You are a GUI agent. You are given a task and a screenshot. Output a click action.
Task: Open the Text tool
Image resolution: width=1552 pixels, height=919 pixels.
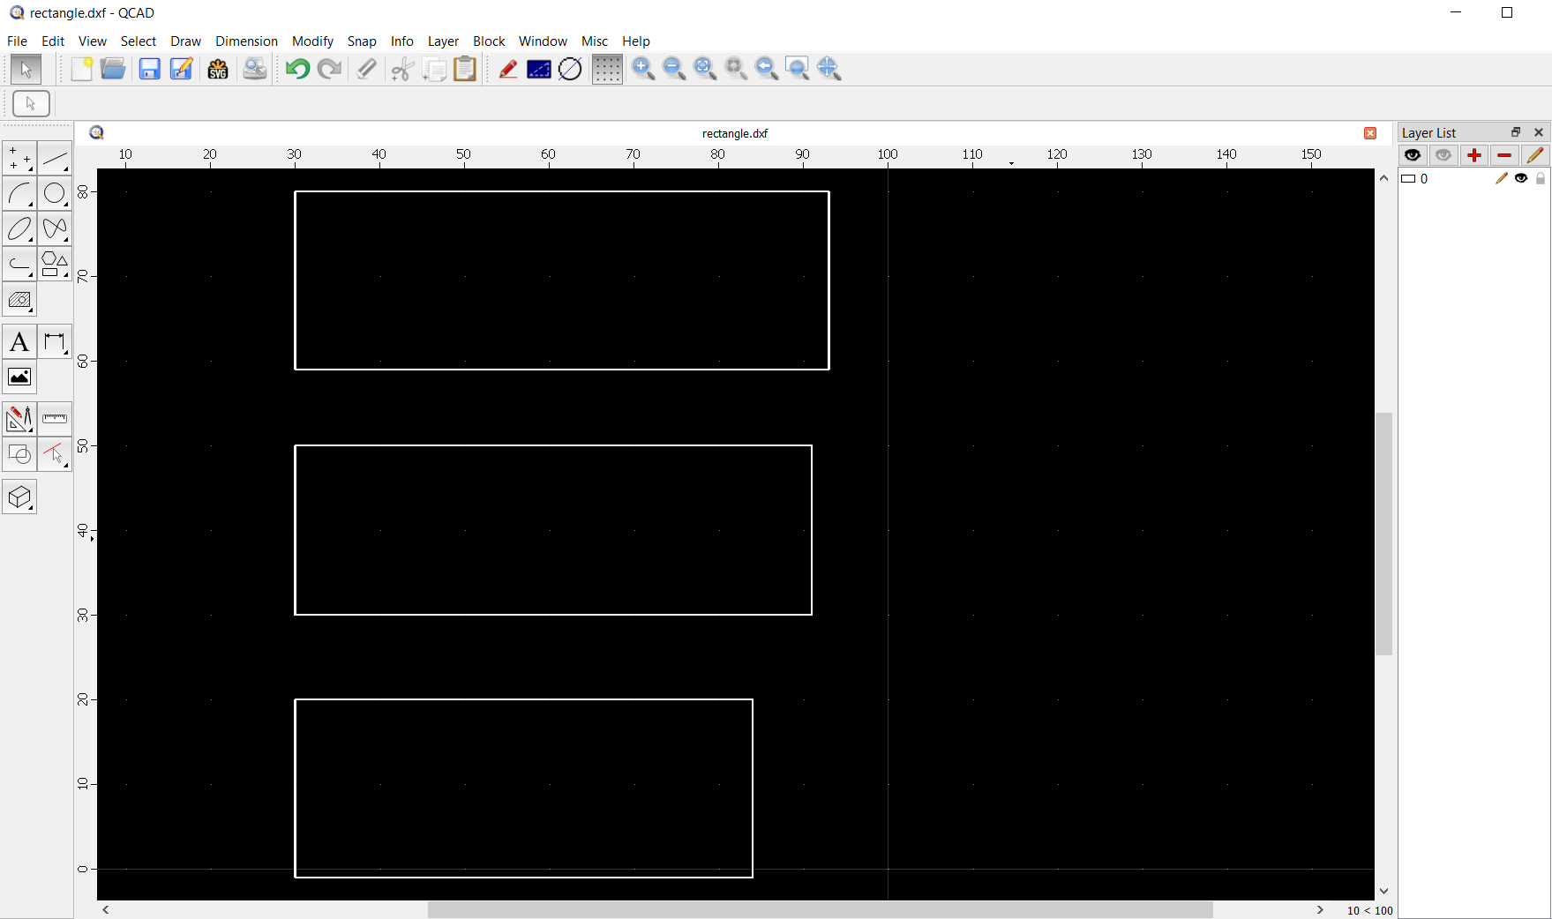[x=19, y=342]
